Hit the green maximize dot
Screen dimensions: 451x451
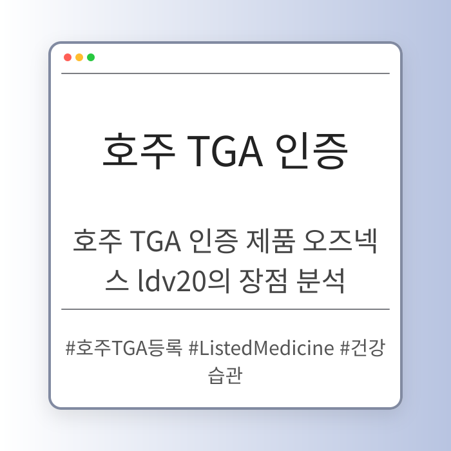pyautogui.click(x=91, y=57)
